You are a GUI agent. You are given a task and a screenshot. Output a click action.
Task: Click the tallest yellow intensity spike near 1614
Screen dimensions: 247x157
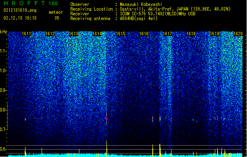107,149
